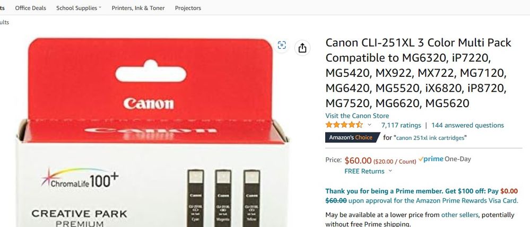The width and height of the screenshot is (530, 227).
Task: Open the 7,117 ratings link
Action: pyautogui.click(x=401, y=125)
